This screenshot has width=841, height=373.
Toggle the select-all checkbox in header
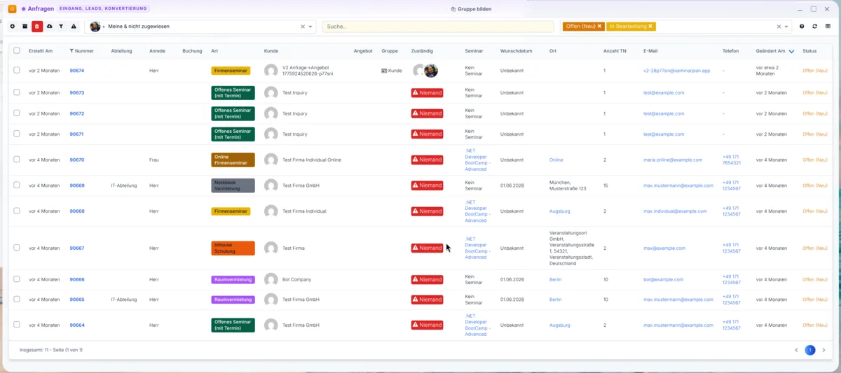[17, 50]
